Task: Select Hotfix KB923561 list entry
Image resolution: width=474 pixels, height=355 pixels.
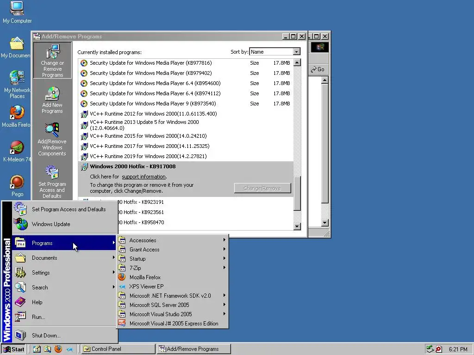Action: click(x=206, y=212)
